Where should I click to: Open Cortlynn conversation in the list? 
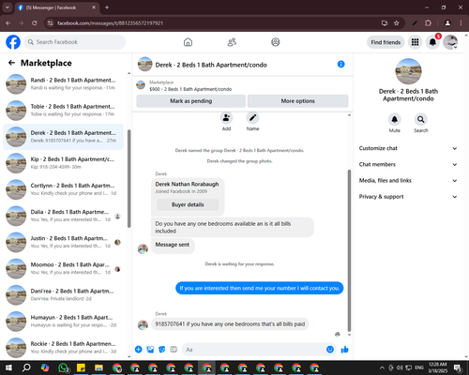point(63,189)
